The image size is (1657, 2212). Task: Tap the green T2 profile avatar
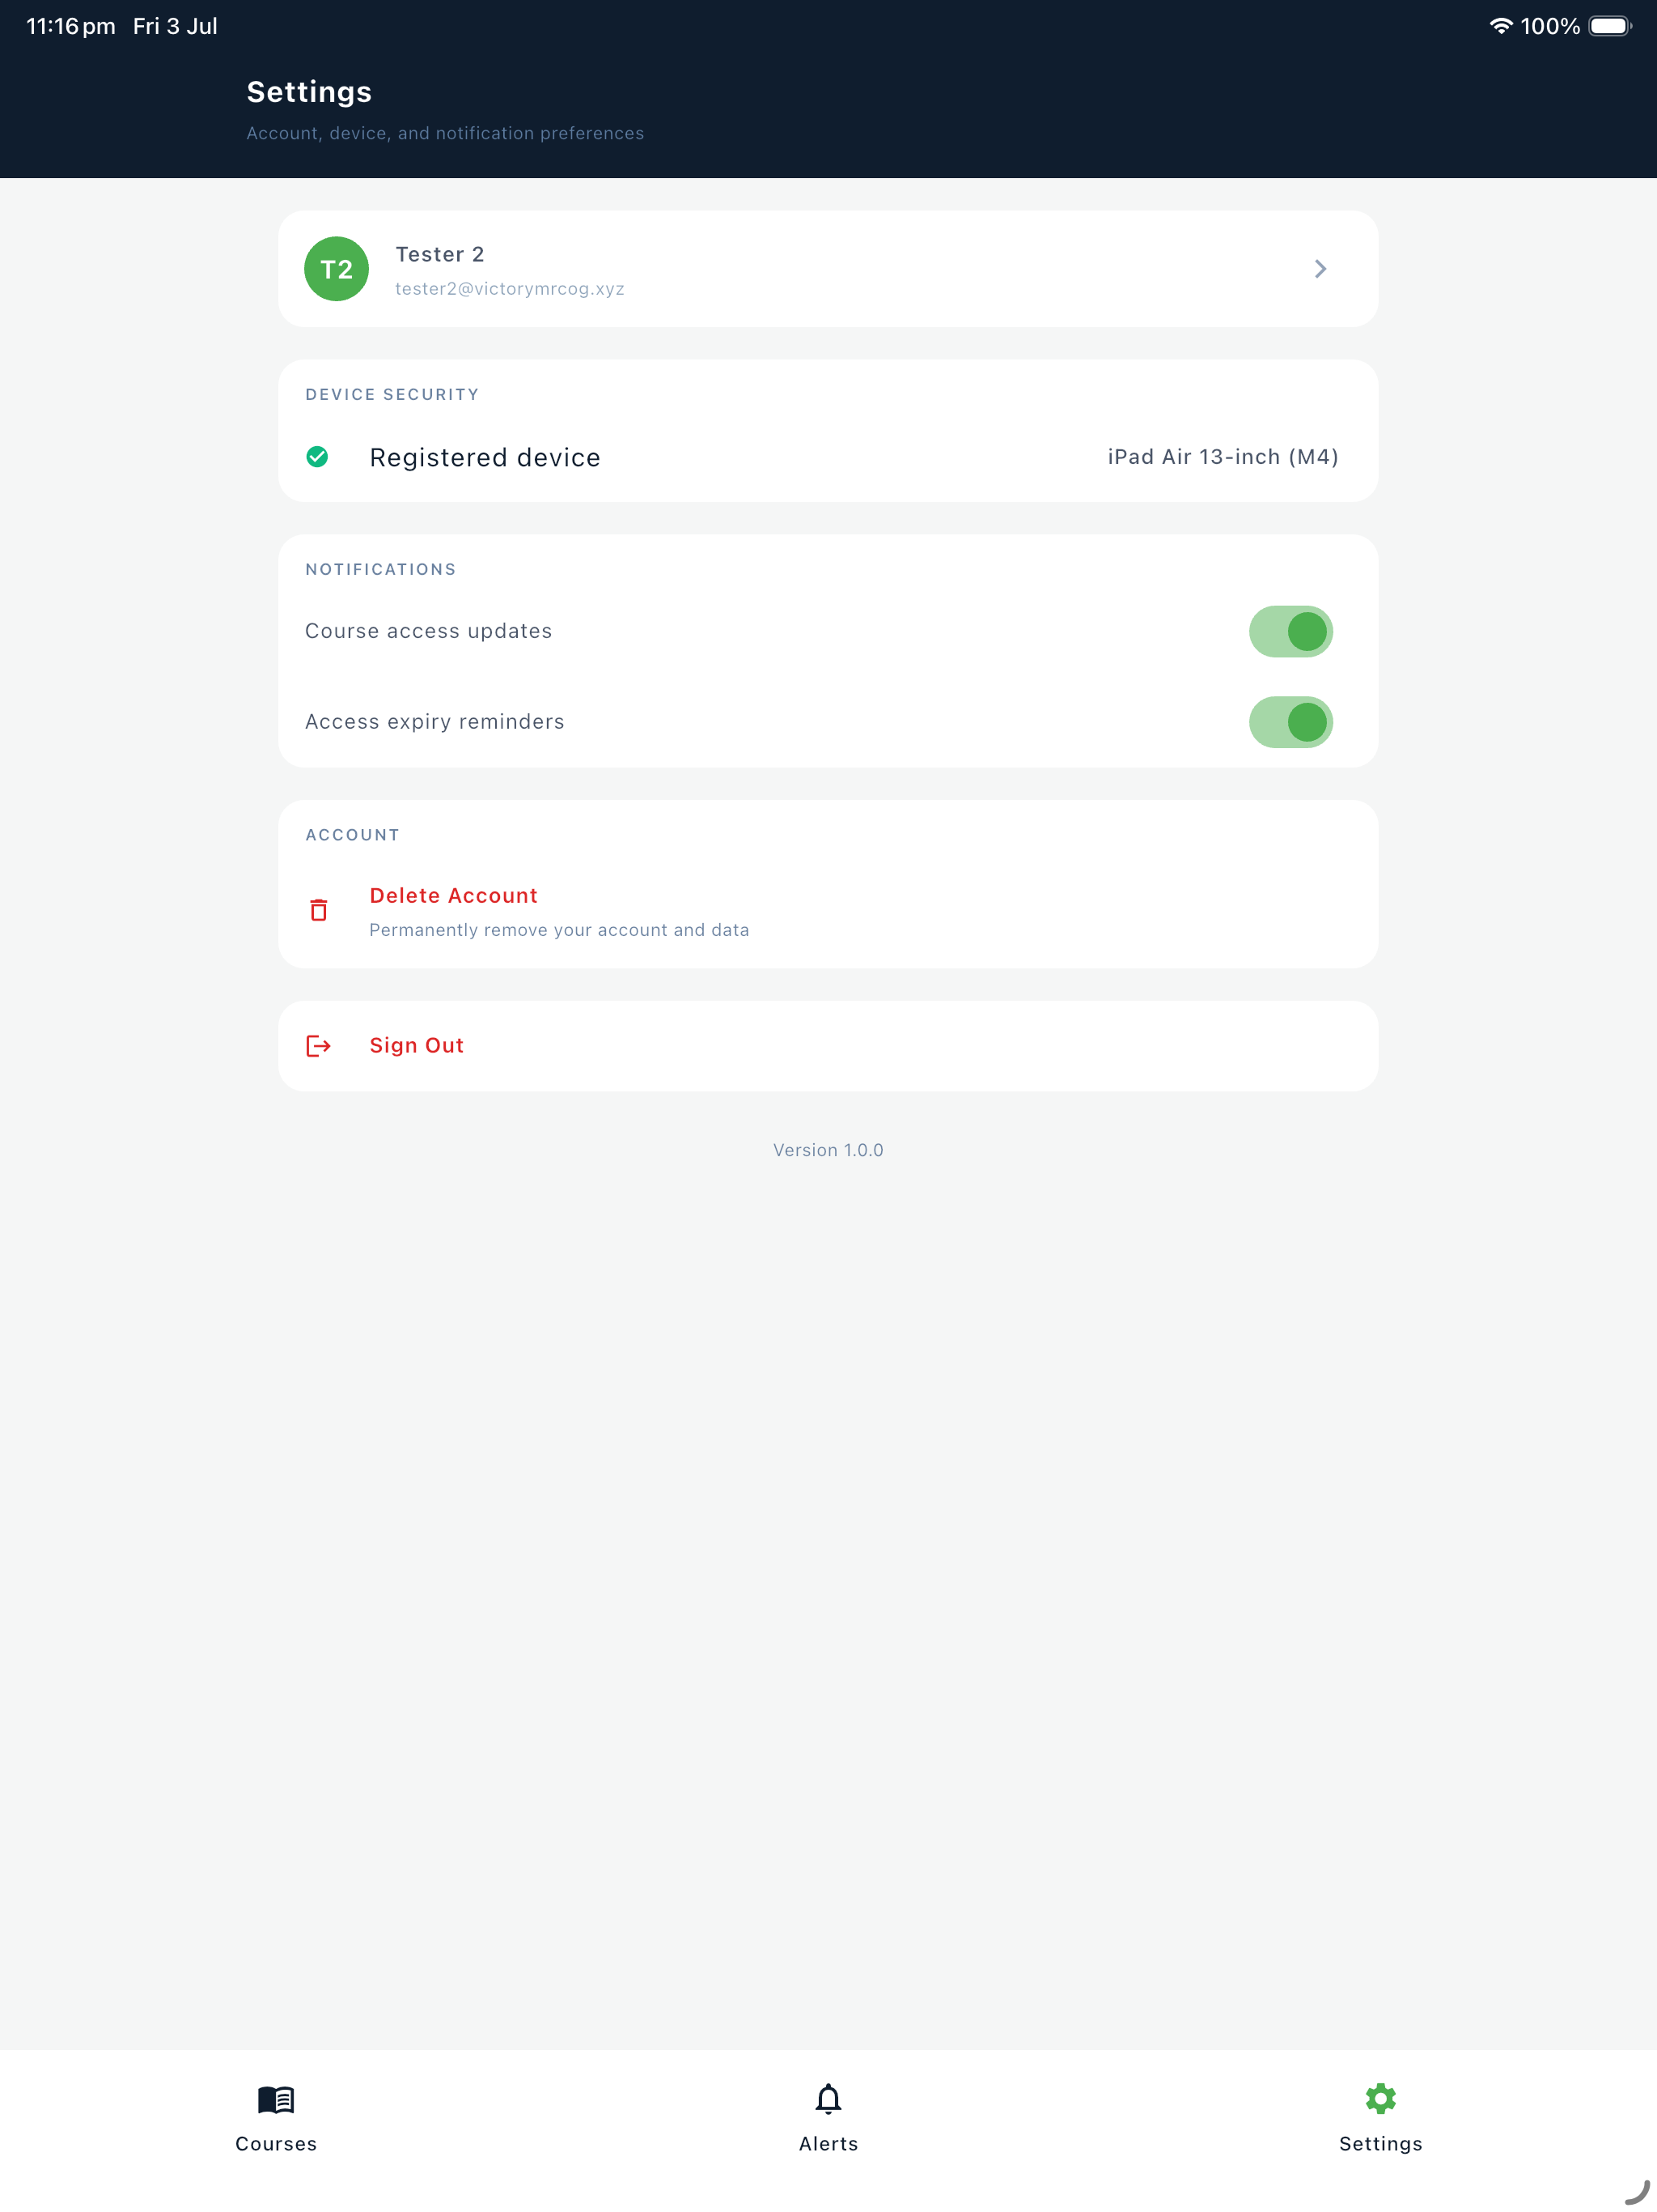336,269
